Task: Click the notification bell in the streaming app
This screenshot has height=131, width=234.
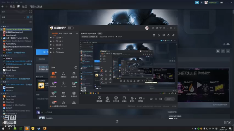Action: click(x=168, y=35)
